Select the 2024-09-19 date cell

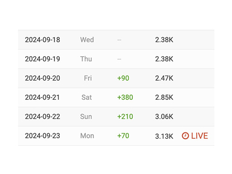pos(43,59)
